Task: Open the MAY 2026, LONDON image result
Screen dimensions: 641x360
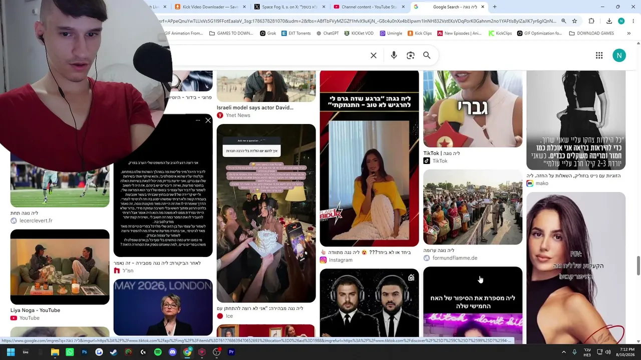Action: (163, 307)
